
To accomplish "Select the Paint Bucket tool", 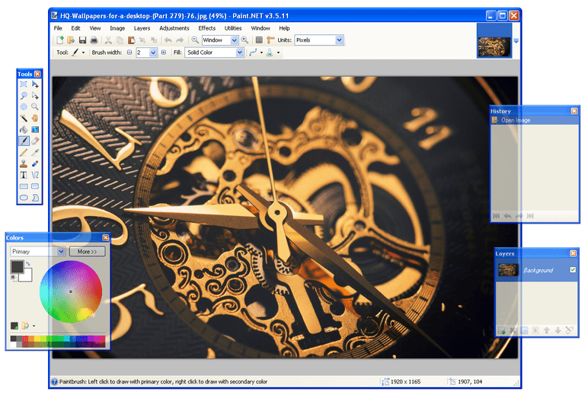I will coord(24,129).
